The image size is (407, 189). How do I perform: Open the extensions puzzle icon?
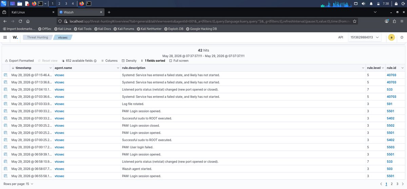394,21
